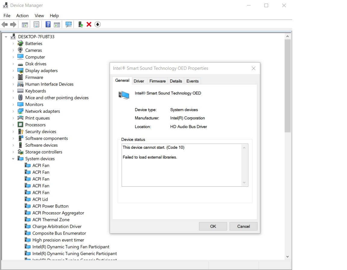The width and height of the screenshot is (347, 270).
Task: Select Composite Bus Enumerator device
Action: (59, 233)
